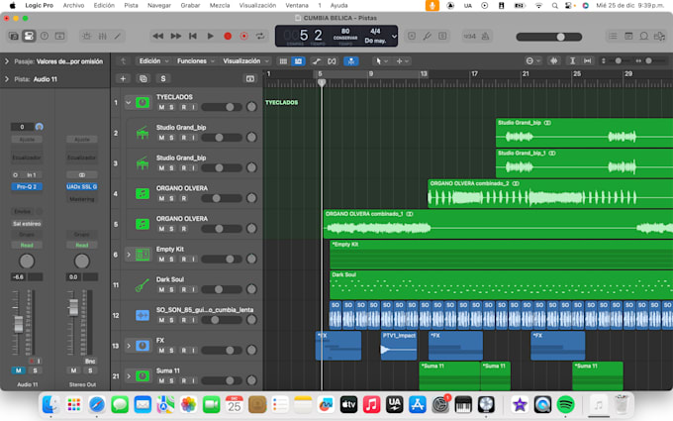Click the Piano icon of track 2
The width and height of the screenshot is (673, 421).
point(143,133)
